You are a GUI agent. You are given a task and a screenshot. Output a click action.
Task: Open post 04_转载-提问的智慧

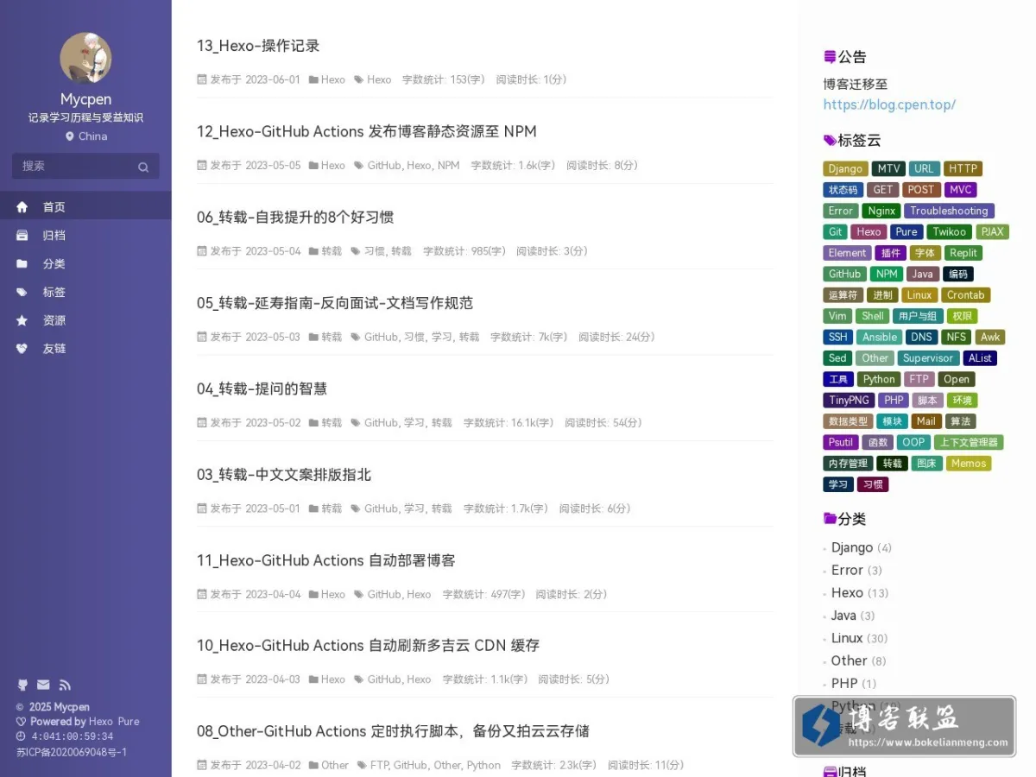pos(262,388)
